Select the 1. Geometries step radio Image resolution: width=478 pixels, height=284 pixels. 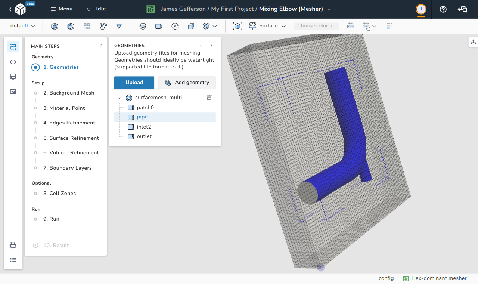[x=35, y=67]
